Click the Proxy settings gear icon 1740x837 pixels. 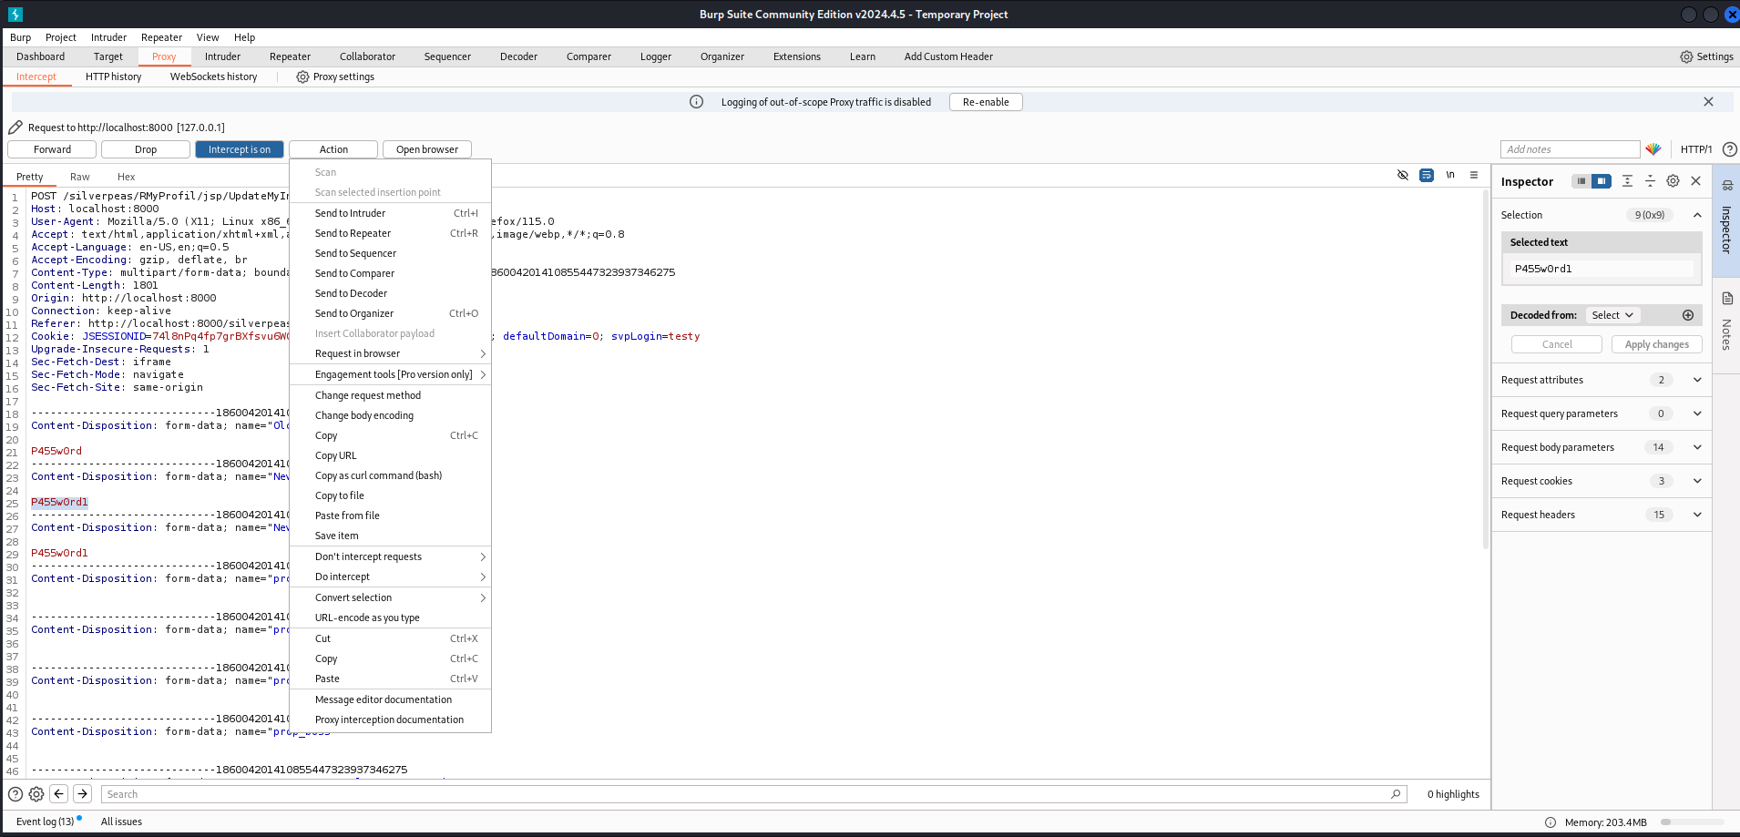coord(302,77)
